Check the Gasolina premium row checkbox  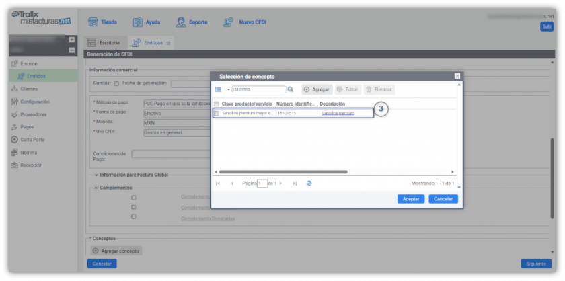tap(216, 114)
